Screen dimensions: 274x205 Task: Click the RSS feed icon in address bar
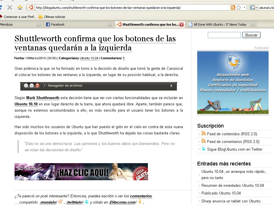(233, 7)
